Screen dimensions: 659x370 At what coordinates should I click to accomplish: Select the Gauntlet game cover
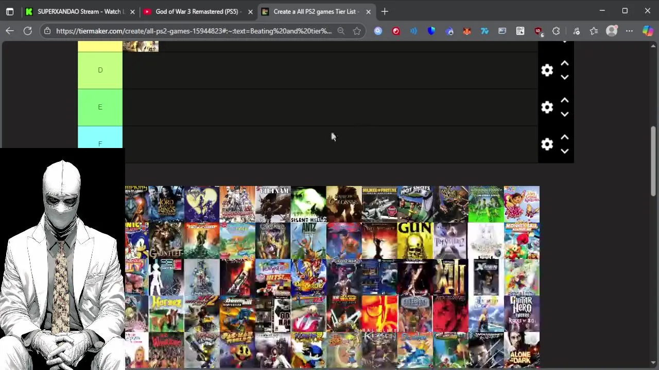pos(166,240)
